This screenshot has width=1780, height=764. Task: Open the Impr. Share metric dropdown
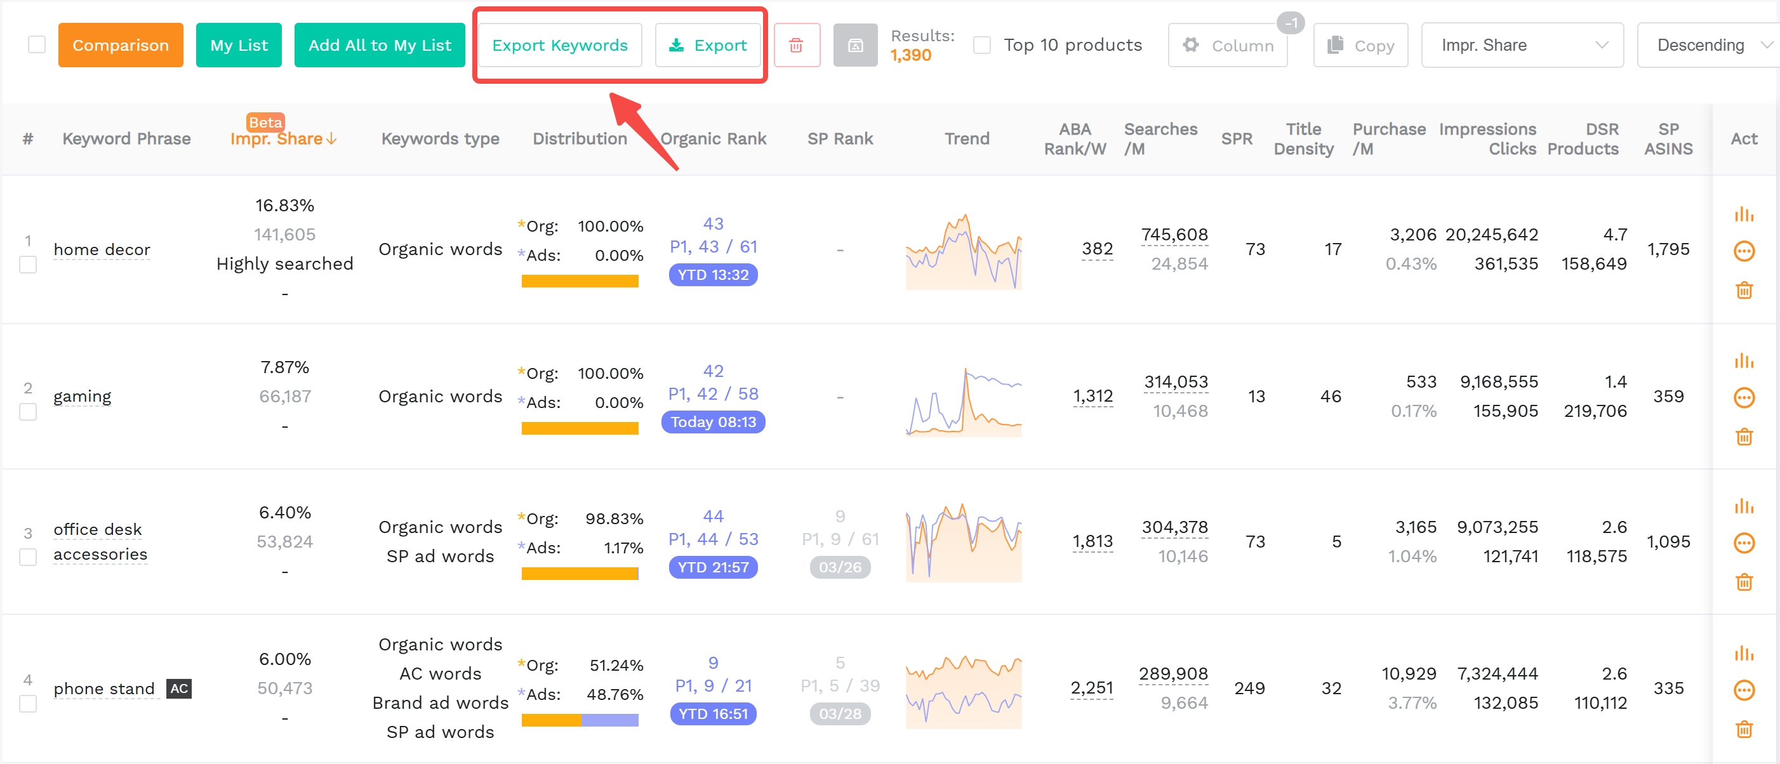[x=1522, y=45]
